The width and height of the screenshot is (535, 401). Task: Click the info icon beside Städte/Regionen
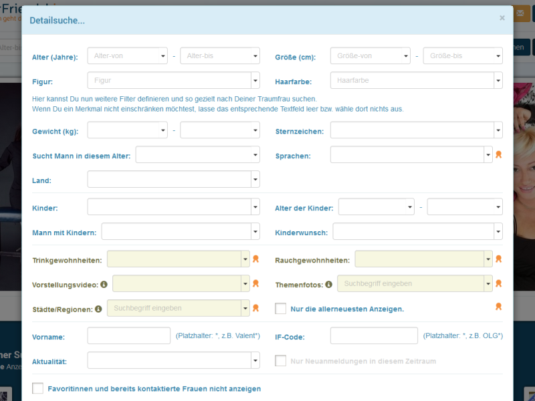click(x=98, y=309)
